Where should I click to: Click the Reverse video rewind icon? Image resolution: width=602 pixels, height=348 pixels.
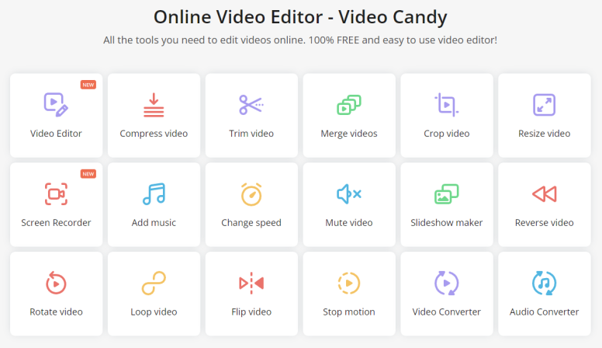pos(544,193)
